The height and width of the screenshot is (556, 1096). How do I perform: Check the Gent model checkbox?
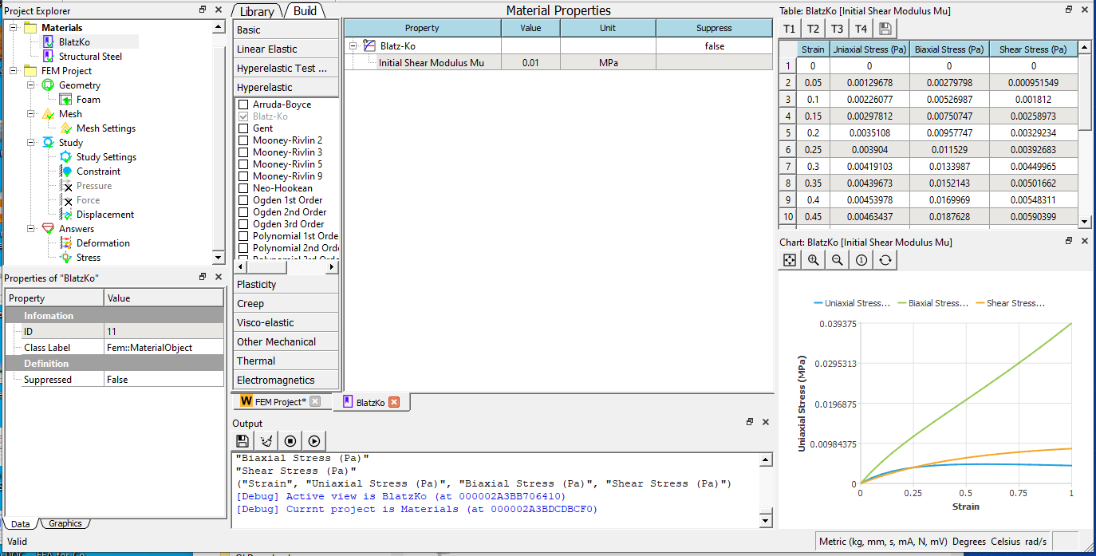(x=243, y=128)
